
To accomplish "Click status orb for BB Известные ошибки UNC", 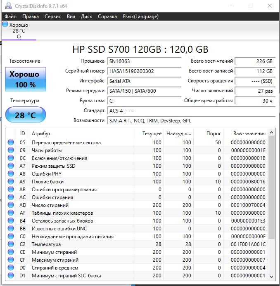I will click(11, 229).
